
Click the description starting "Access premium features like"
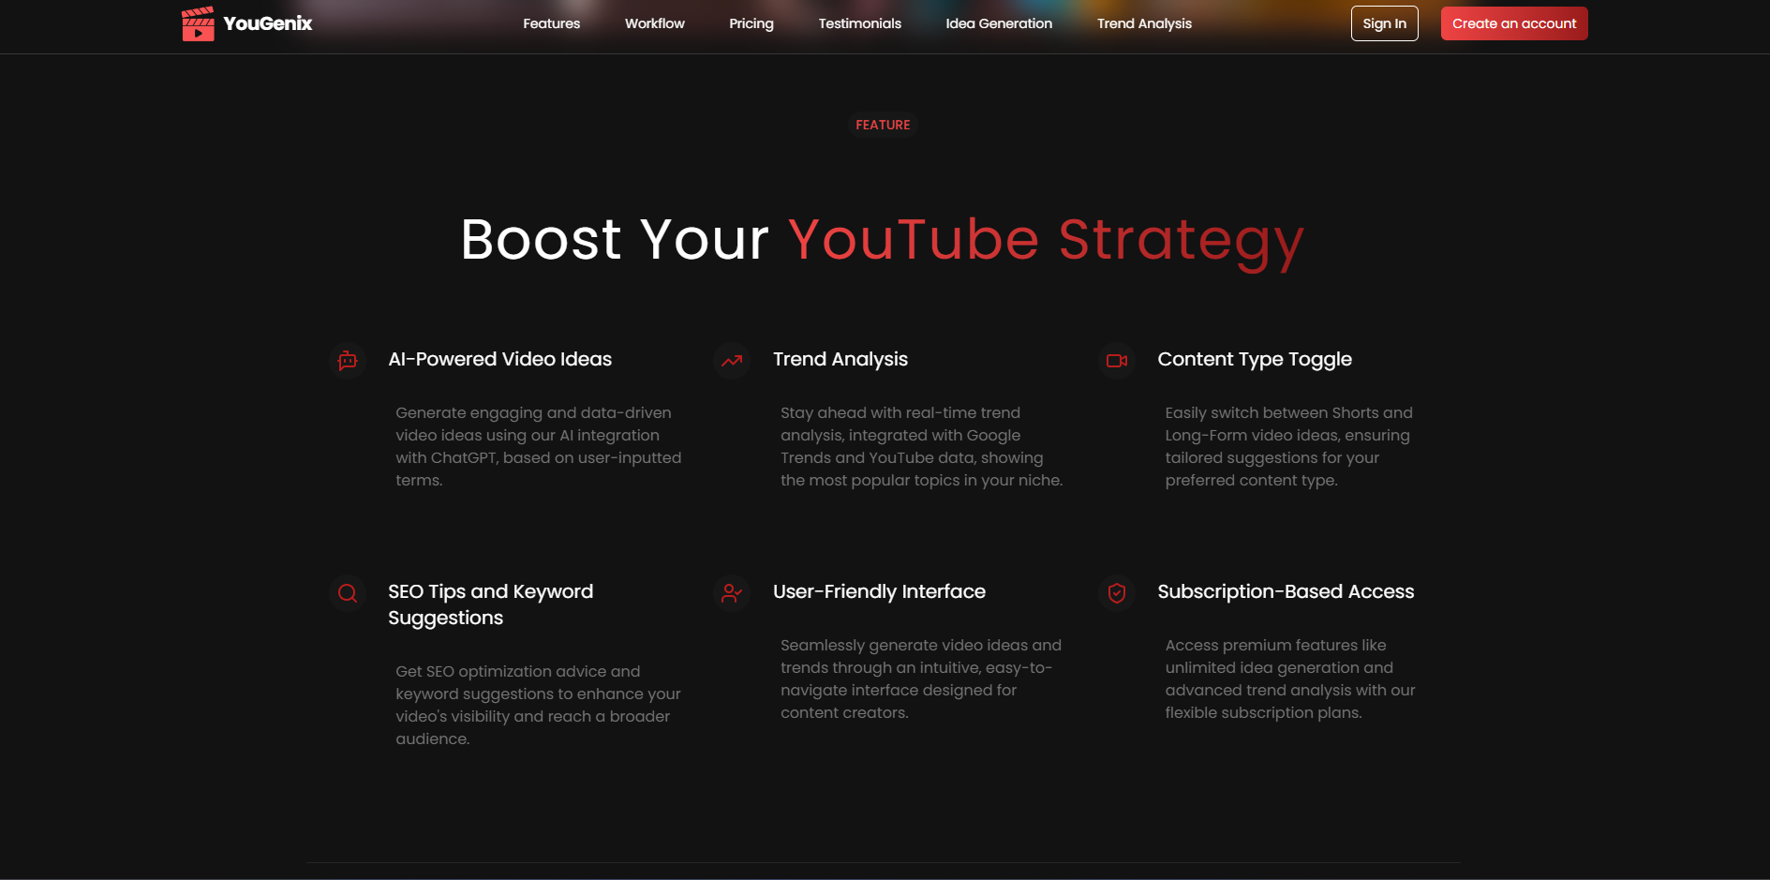coord(1290,679)
